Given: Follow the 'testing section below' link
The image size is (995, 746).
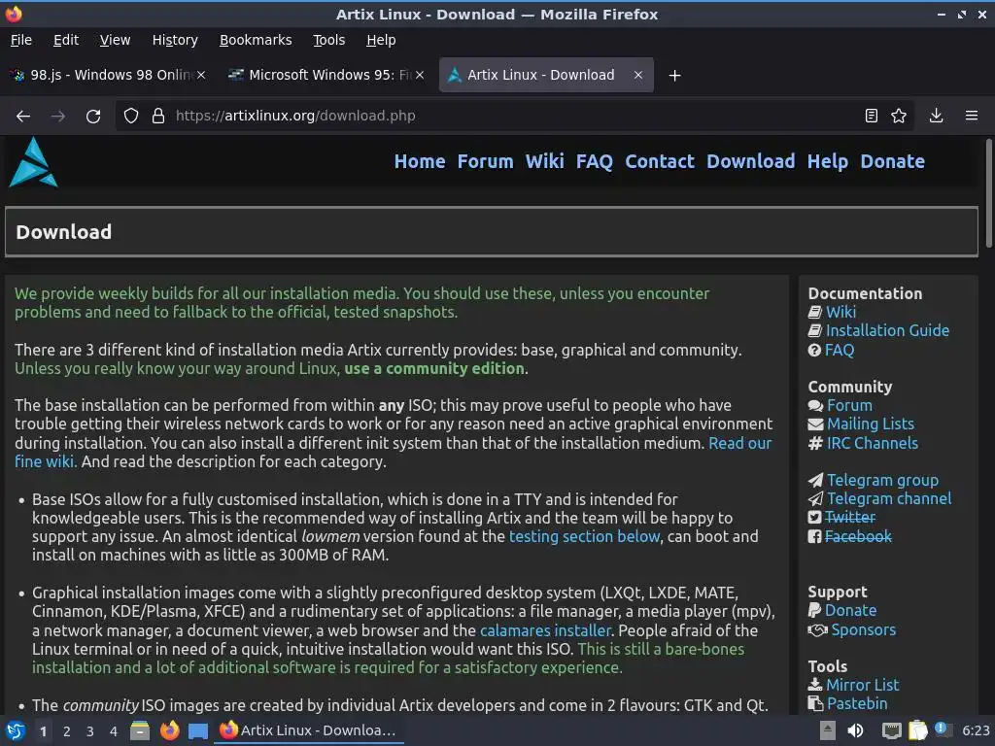Looking at the screenshot, I should 584,536.
